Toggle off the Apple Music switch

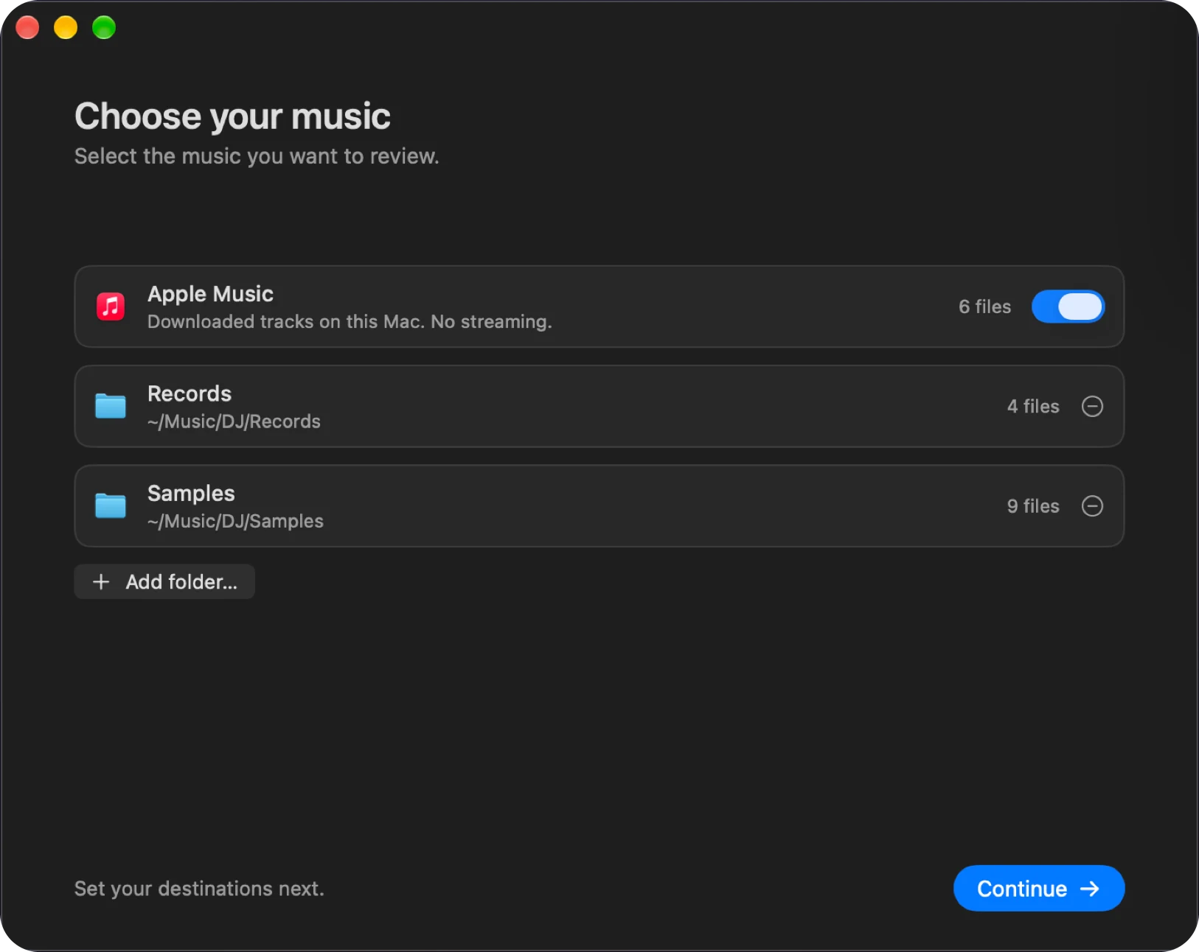click(1068, 307)
